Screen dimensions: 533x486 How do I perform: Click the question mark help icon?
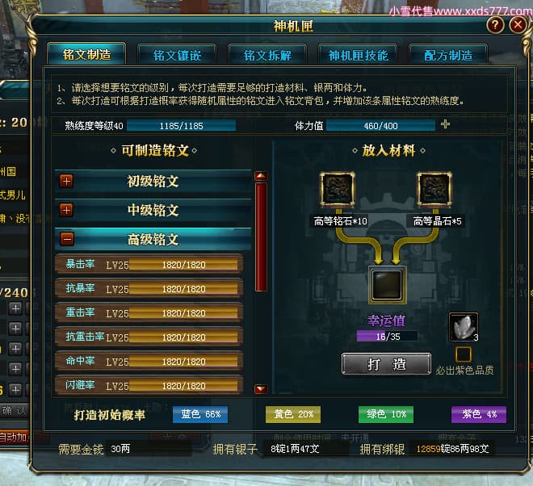click(495, 25)
